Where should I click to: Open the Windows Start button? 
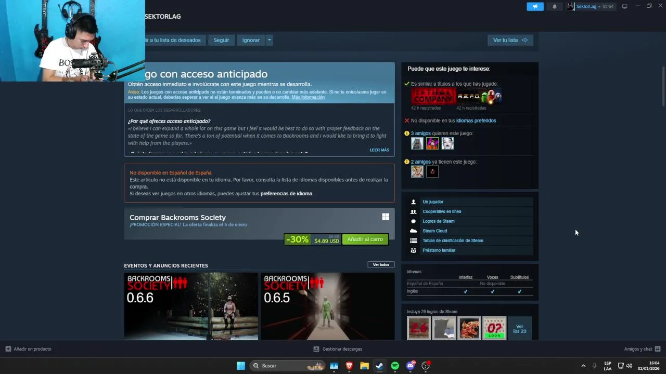241,366
